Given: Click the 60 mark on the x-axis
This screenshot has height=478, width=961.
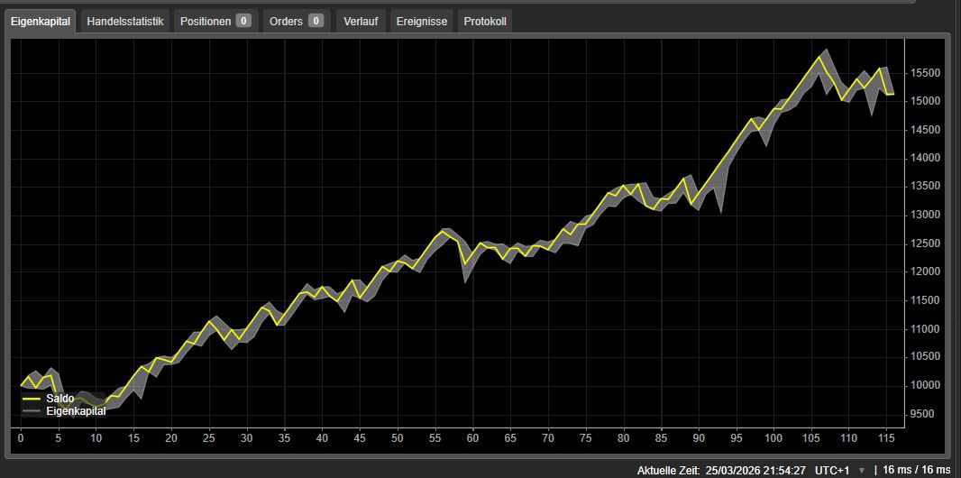Looking at the screenshot, I should coord(471,438).
